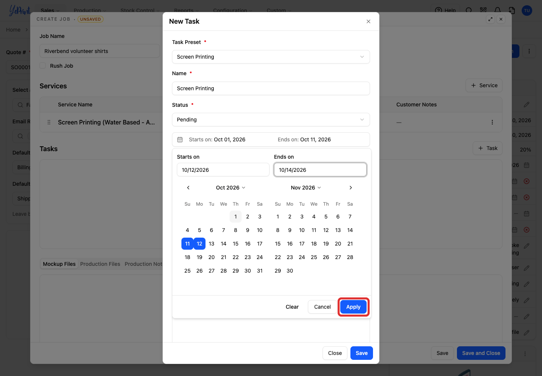The height and width of the screenshot is (376, 542).
Task: Select October 14 in the calendar
Action: point(224,244)
